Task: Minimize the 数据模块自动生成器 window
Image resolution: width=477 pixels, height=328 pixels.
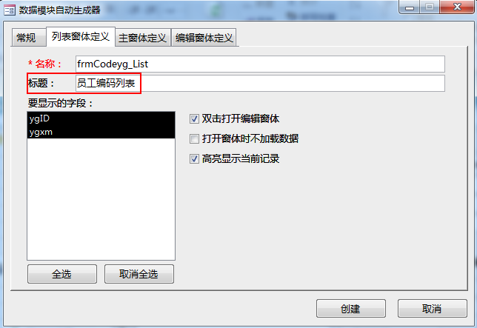Action: [410, 7]
